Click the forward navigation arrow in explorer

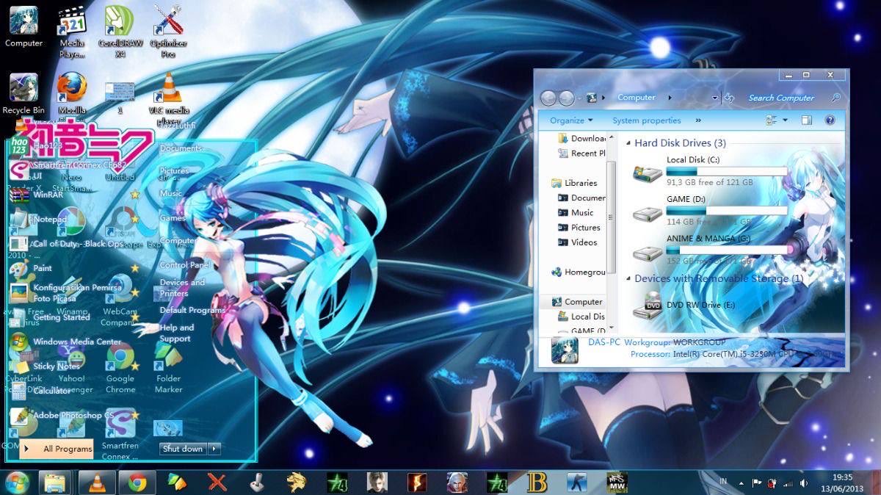(x=566, y=98)
